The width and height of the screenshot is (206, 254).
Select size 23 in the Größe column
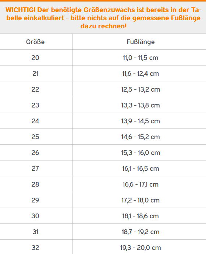pyautogui.click(x=35, y=105)
